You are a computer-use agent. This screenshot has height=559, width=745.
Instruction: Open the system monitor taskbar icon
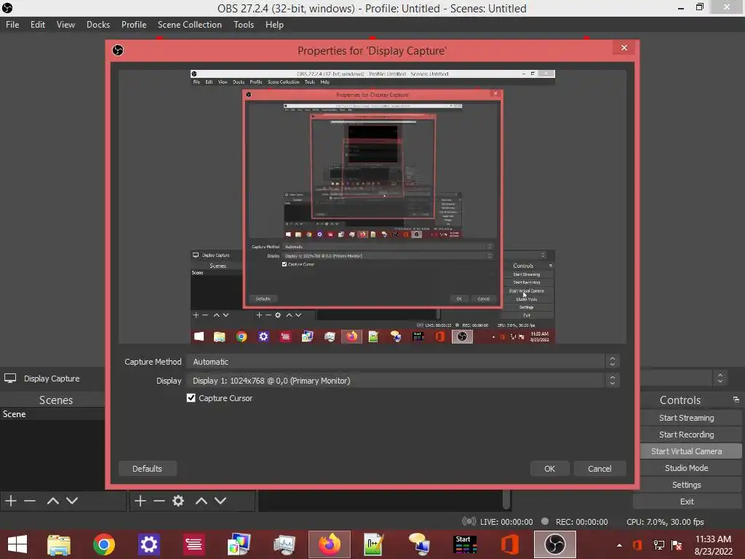[284, 544]
